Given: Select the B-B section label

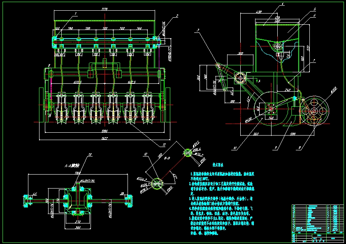Looking at the screenshot, I should pyautogui.click(x=167, y=158).
